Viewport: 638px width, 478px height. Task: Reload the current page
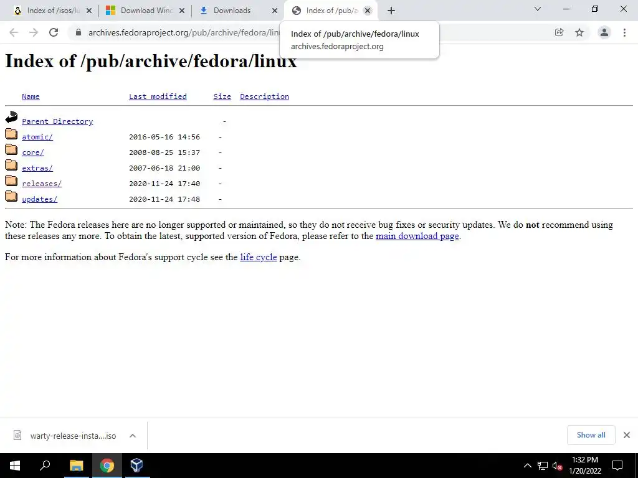tap(54, 32)
